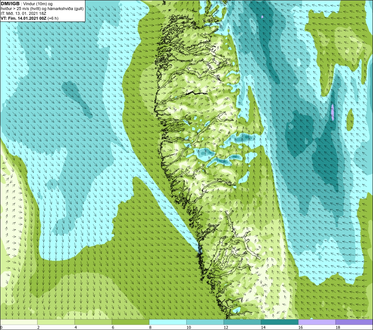The width and height of the screenshot is (373, 330).
Task: Click the legend scale label '18'
Action: click(x=338, y=328)
